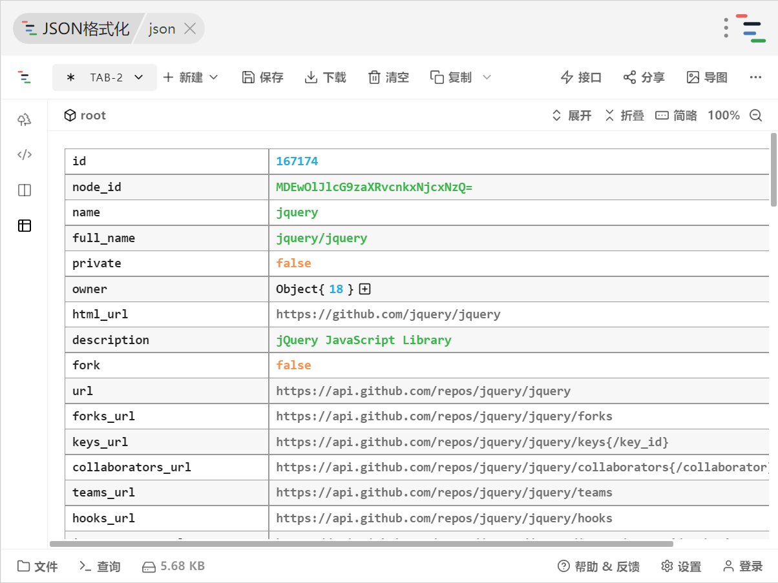The height and width of the screenshot is (583, 778).
Task: Click the zoom out magnifier icon
Action: point(756,116)
